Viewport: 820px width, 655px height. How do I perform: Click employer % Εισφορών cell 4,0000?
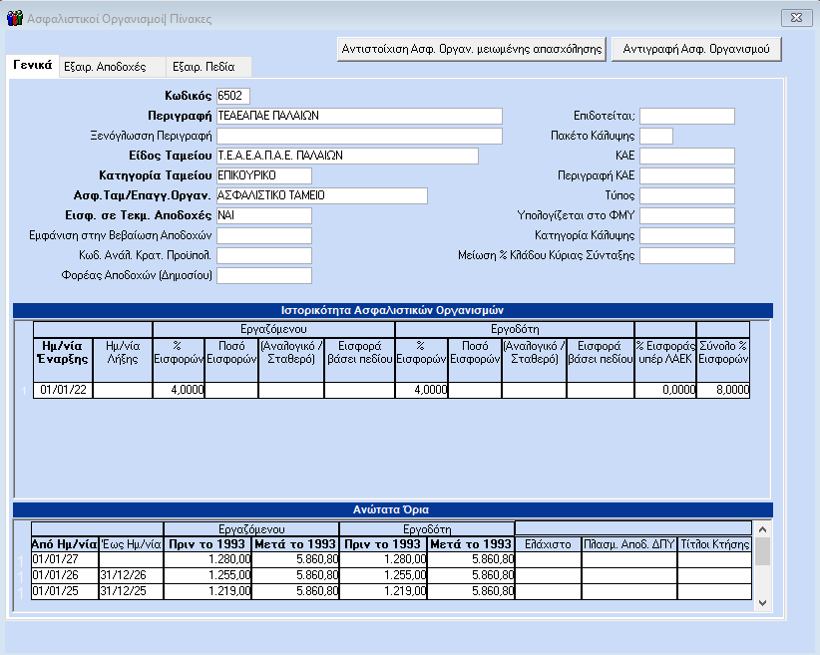pyautogui.click(x=422, y=390)
